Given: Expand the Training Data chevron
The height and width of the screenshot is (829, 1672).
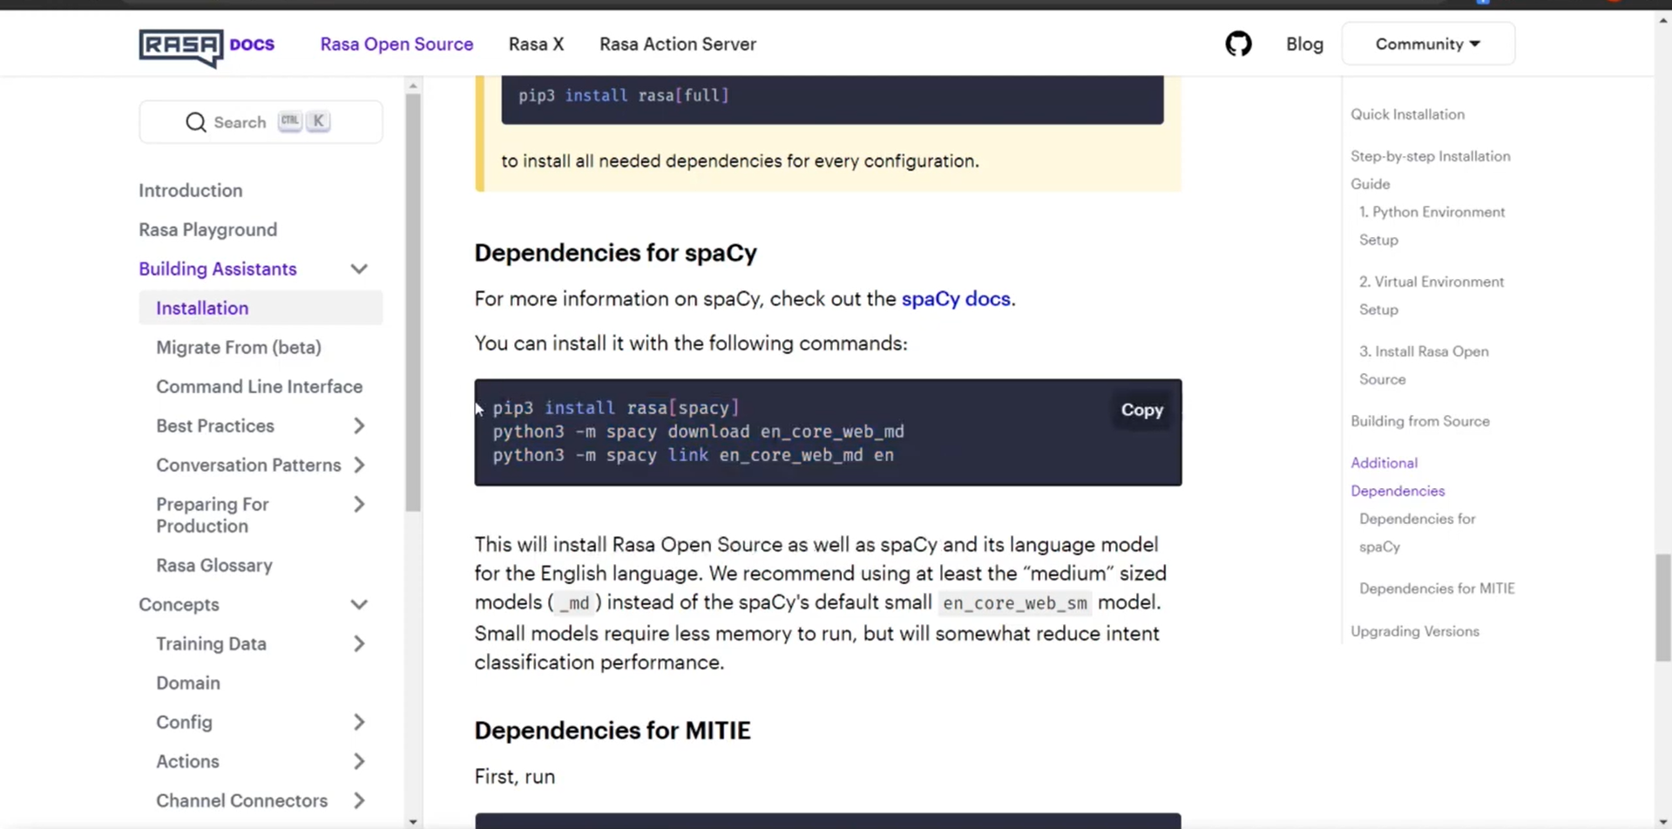Looking at the screenshot, I should pyautogui.click(x=359, y=643).
